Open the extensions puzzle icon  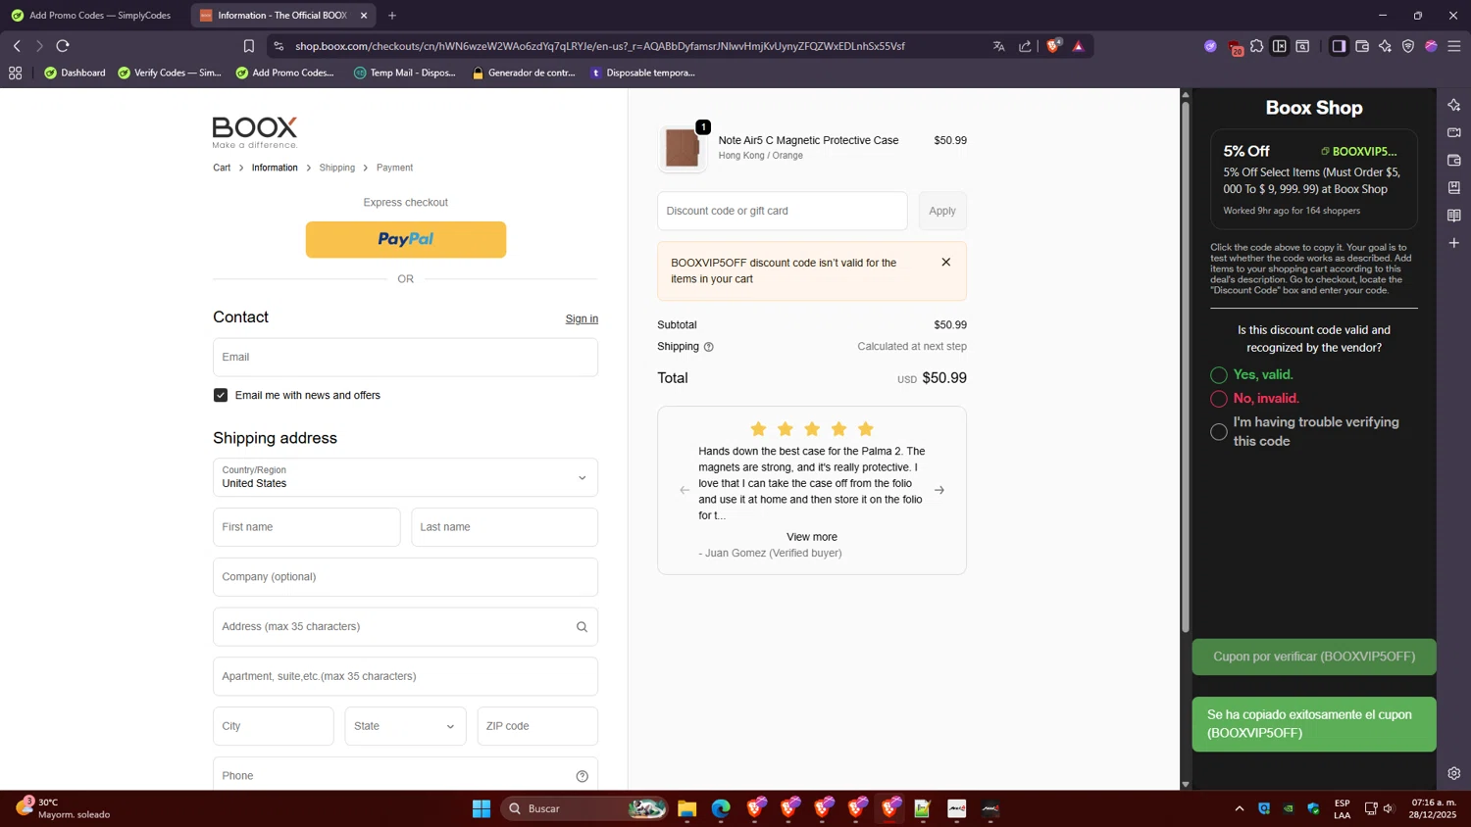click(x=1256, y=46)
